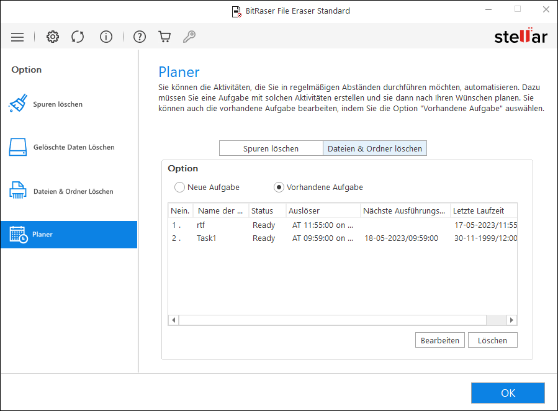Click the Gelöschte Daten Löschen drive icon
Screen dimensions: 558x411
coord(18,147)
